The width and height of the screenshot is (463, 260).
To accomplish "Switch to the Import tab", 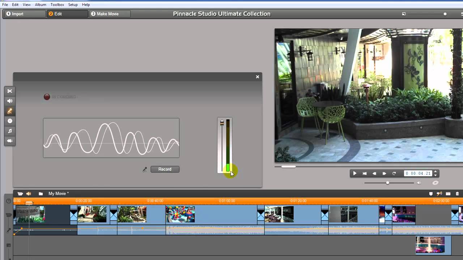I will (25, 14).
